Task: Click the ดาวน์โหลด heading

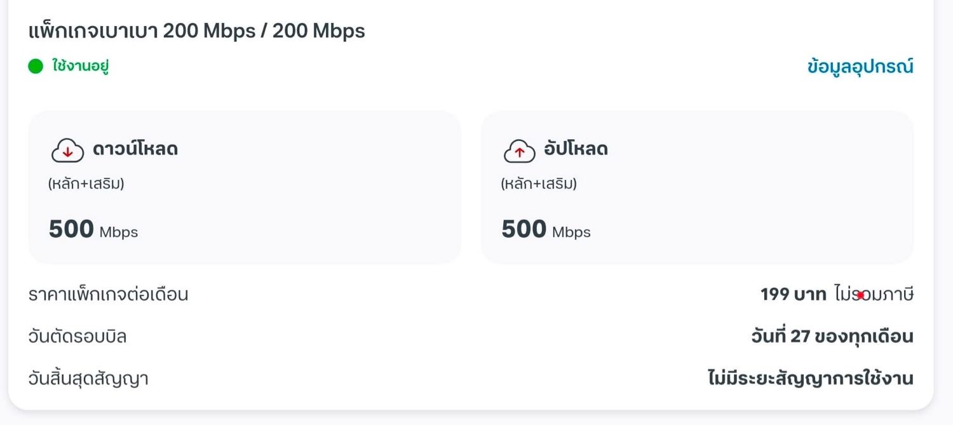Action: (135, 149)
